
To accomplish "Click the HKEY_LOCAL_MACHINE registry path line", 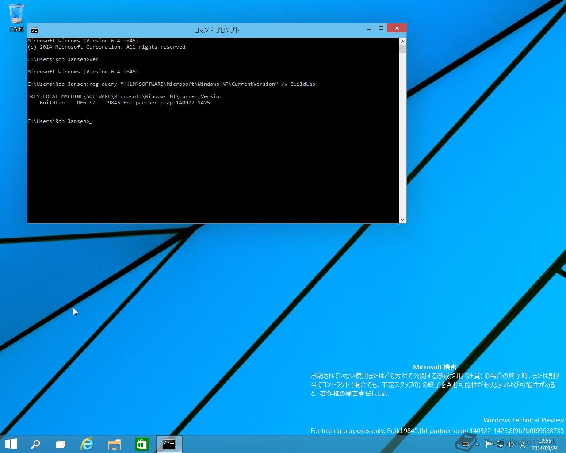I will [x=125, y=96].
